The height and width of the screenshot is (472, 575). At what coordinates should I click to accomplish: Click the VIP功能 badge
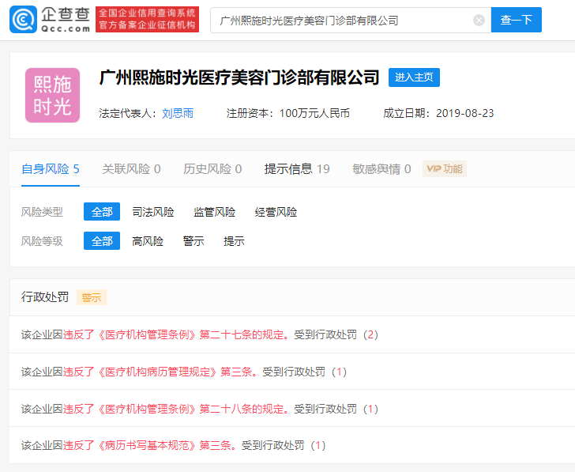(x=445, y=168)
